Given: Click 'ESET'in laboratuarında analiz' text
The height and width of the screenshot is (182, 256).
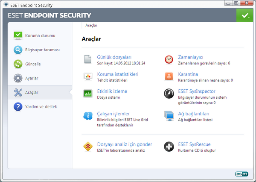Looking at the screenshot, I should point(121,150).
